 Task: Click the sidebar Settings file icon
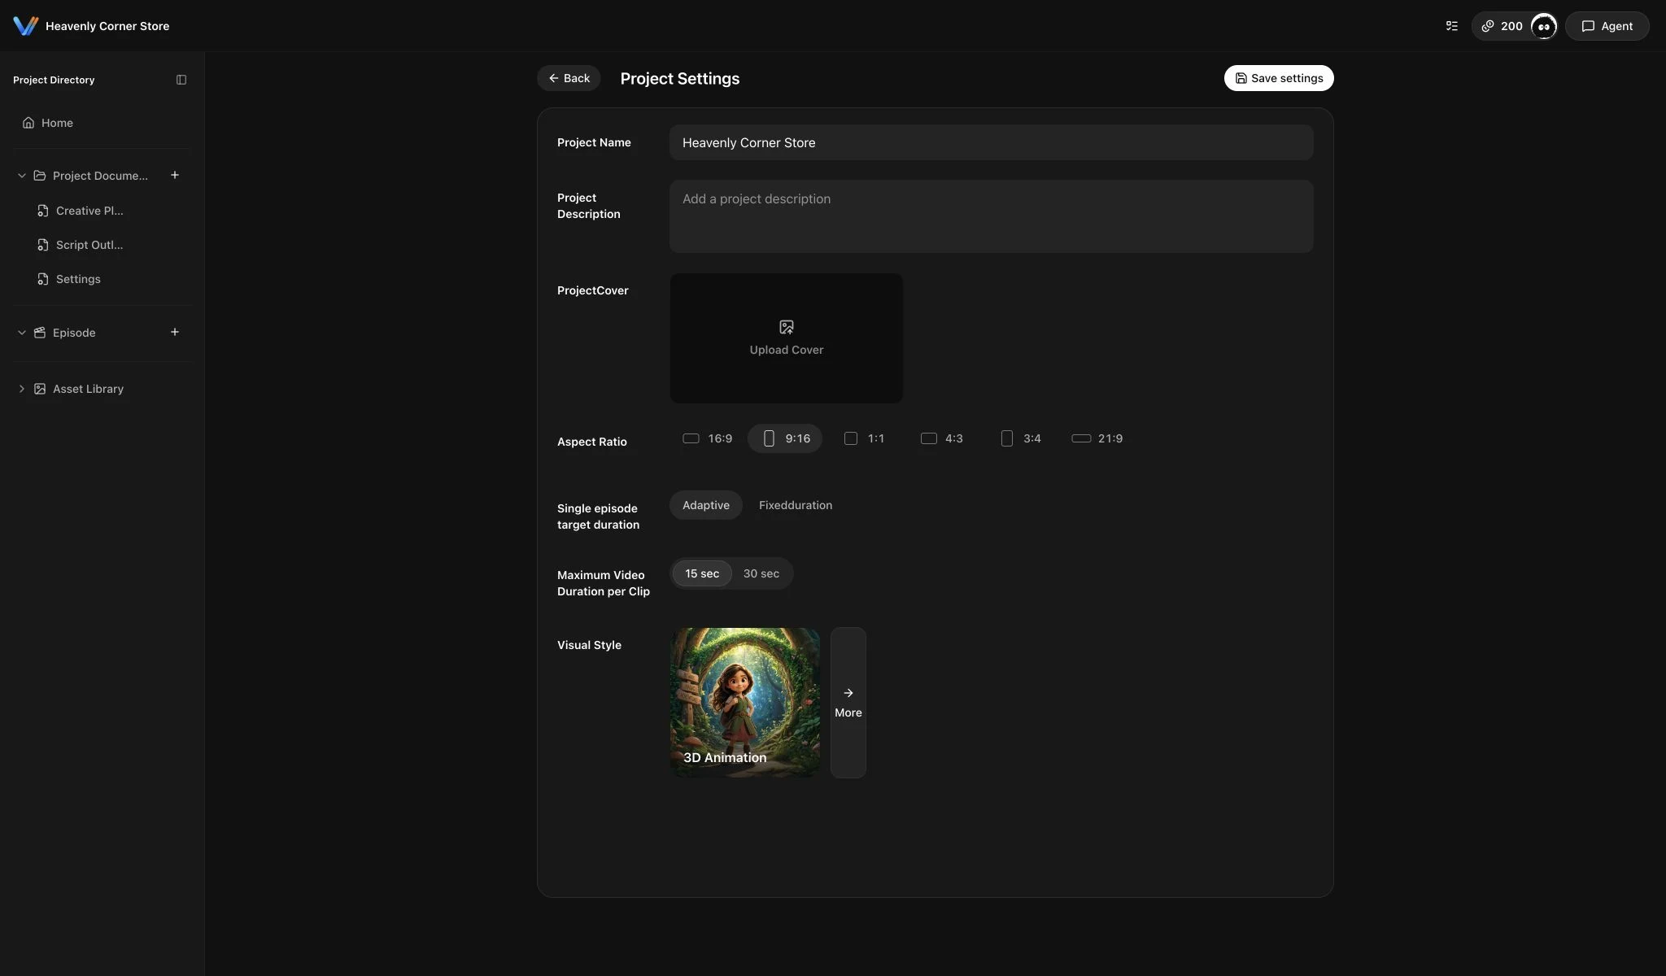pyautogui.click(x=43, y=279)
